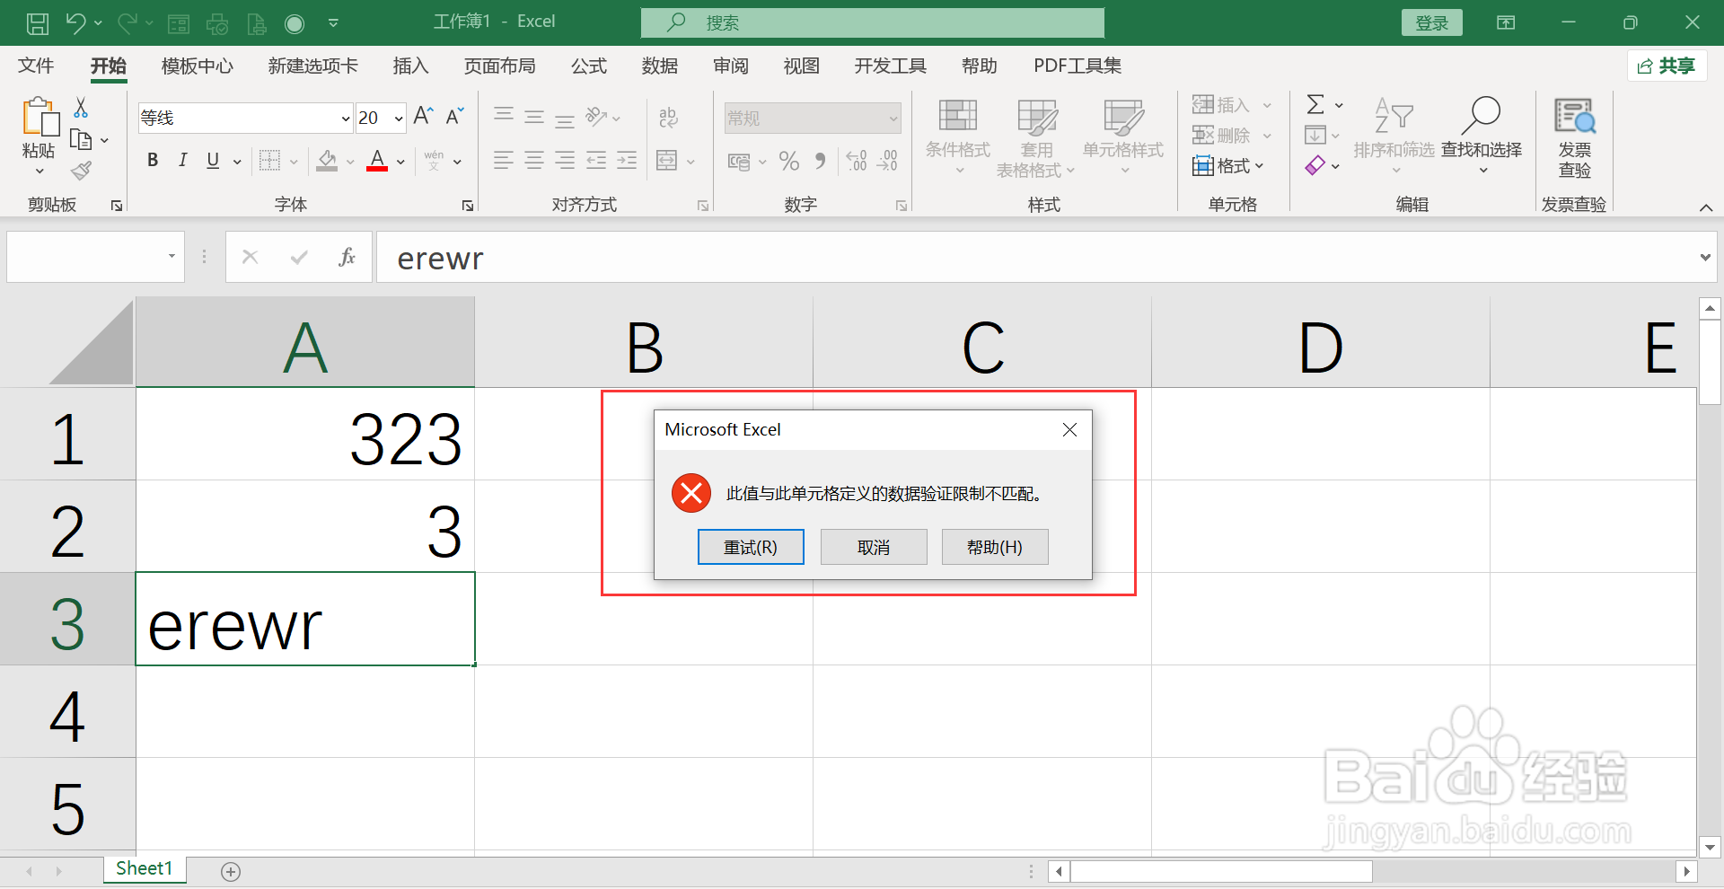Open the font size dropdown
This screenshot has height=889, width=1724.
coord(399,119)
